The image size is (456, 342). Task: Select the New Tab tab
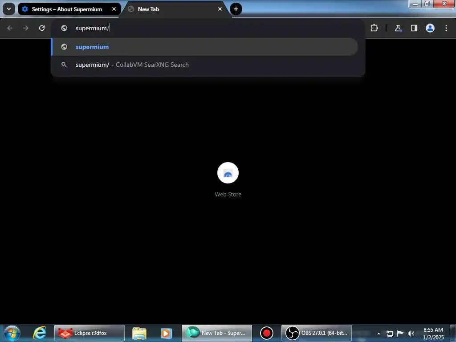[175, 9]
